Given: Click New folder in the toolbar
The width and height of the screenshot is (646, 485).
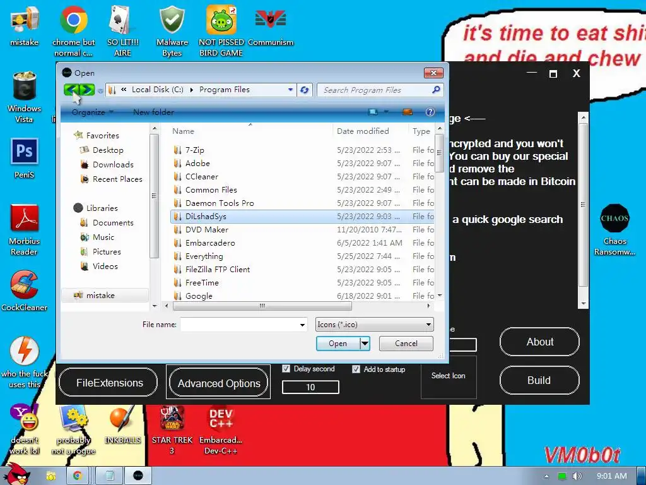Looking at the screenshot, I should (x=153, y=112).
